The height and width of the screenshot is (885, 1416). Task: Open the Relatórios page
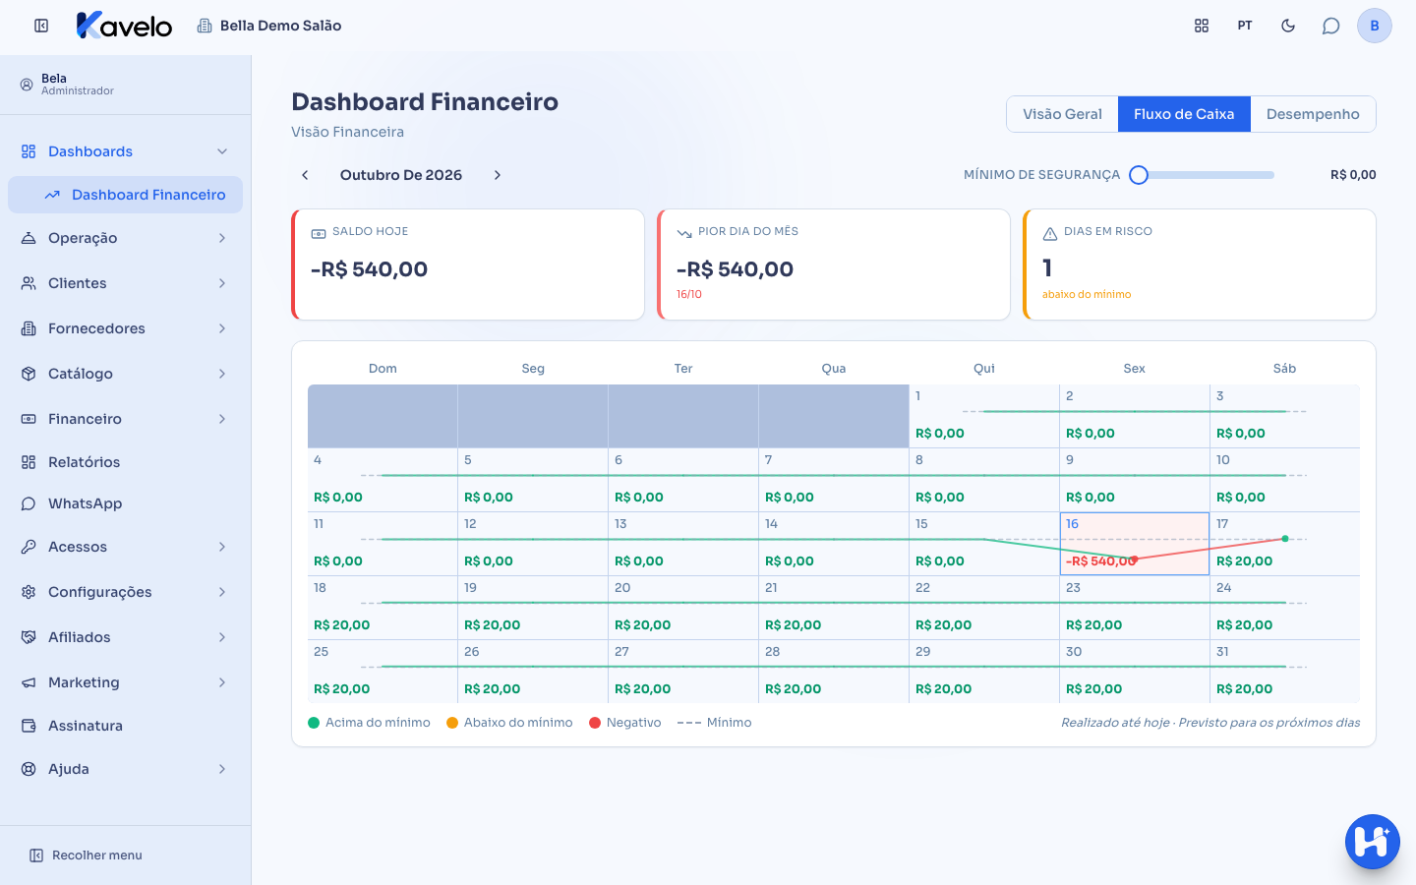pyautogui.click(x=125, y=462)
